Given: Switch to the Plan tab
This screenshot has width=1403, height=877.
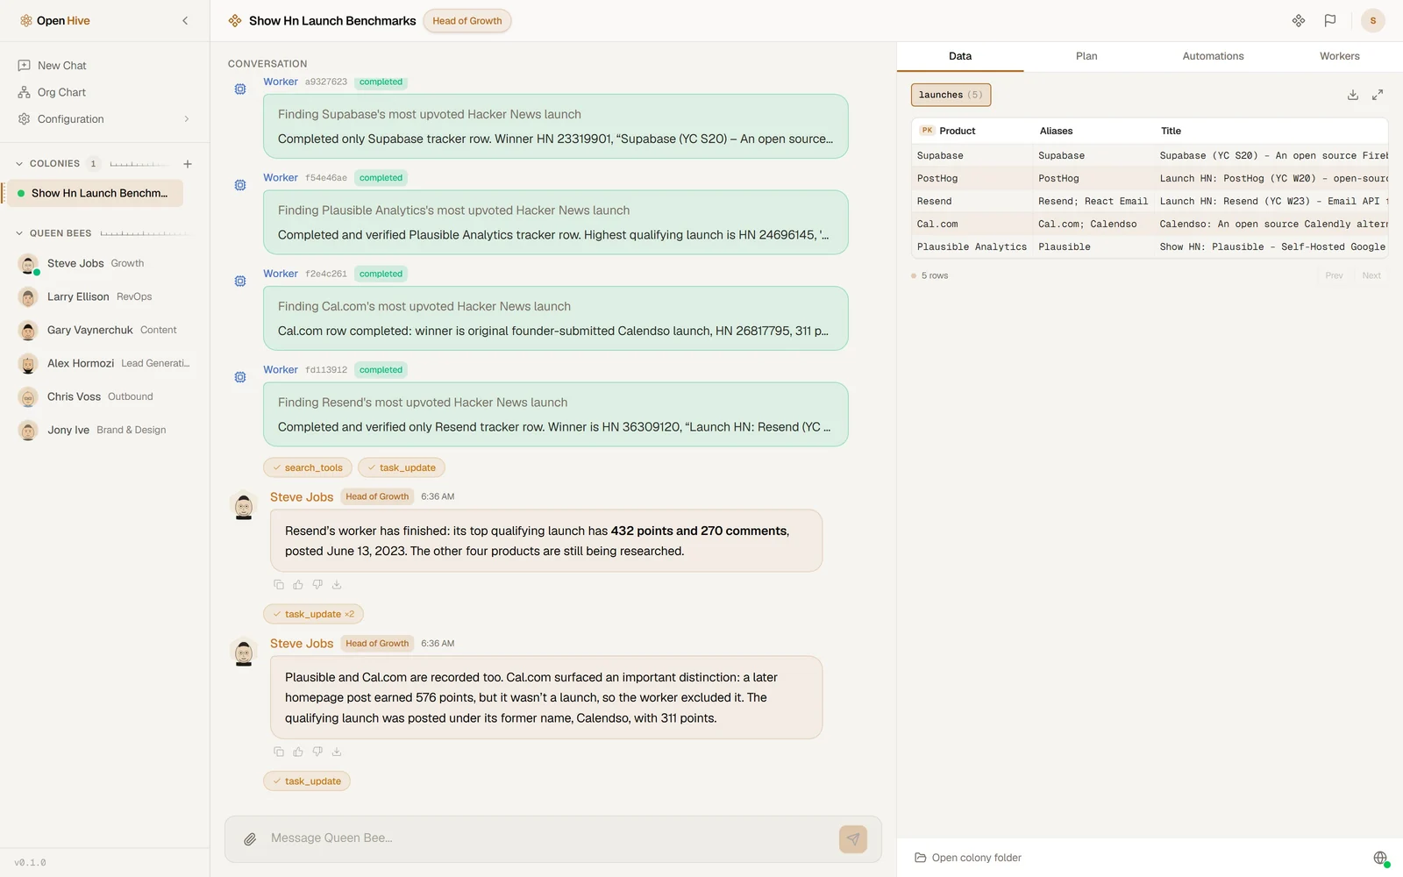Looking at the screenshot, I should pos(1086,56).
